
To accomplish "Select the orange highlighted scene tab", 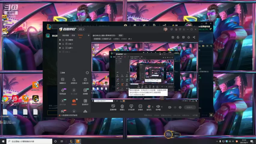I will tap(80, 36).
